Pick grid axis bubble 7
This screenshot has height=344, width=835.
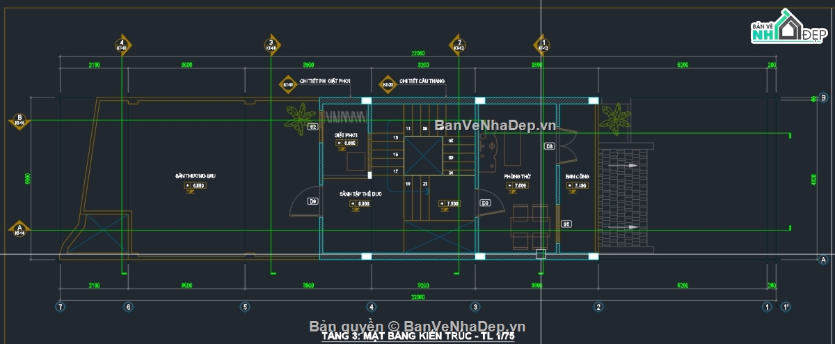point(61,306)
